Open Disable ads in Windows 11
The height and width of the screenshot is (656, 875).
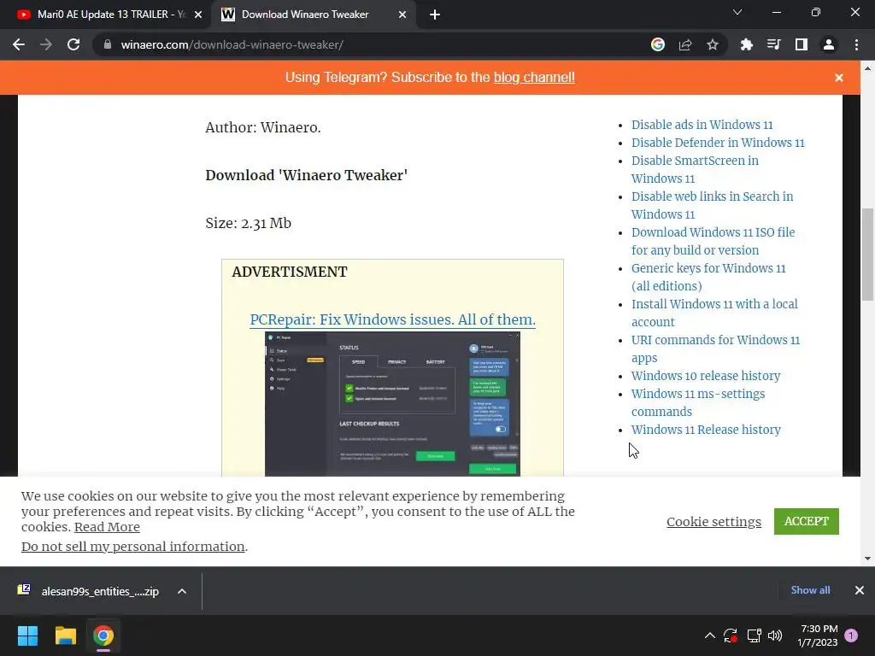702,125
